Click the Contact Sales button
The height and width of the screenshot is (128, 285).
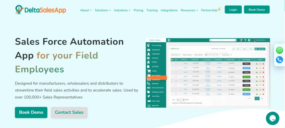point(69,112)
